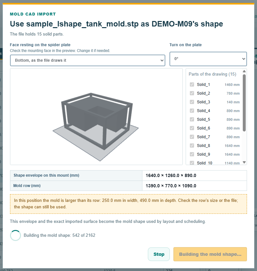Image resolution: width=257 pixels, height=271 pixels.
Task: Click the Shape envelope on this mount label
Action: [x=46, y=175]
